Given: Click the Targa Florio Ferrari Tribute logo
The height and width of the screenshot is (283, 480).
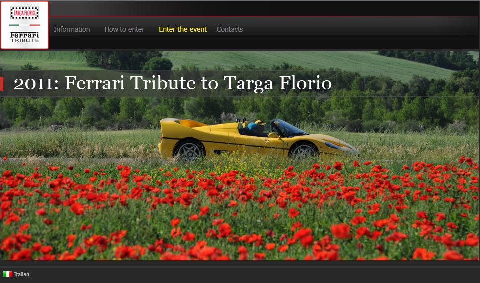Looking at the screenshot, I should pyautogui.click(x=25, y=25).
